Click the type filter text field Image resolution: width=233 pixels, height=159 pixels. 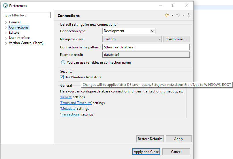click(27, 15)
